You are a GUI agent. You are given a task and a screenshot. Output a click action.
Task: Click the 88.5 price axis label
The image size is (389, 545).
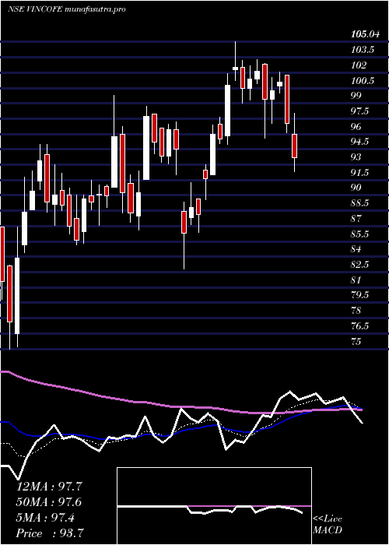pyautogui.click(x=360, y=203)
